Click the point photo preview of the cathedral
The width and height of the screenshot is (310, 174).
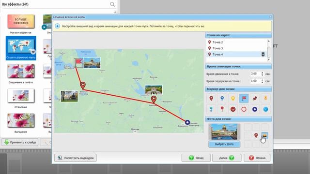(x=224, y=131)
